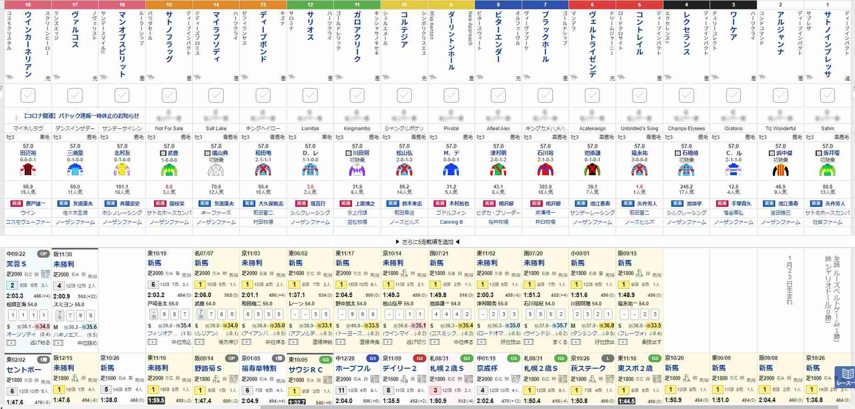855x409 pixels.
Task: Click the silks icon under jockey D.レ
Action: point(310,170)
